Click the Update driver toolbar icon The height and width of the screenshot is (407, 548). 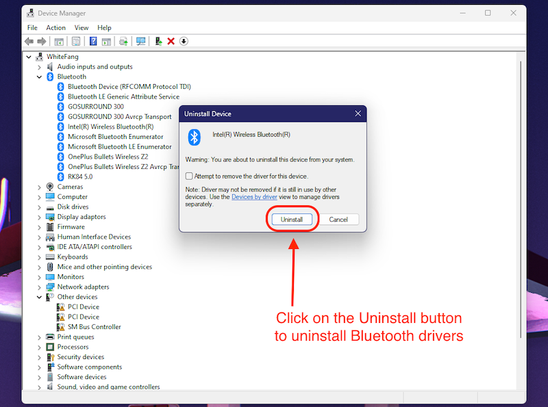pyautogui.click(x=123, y=42)
